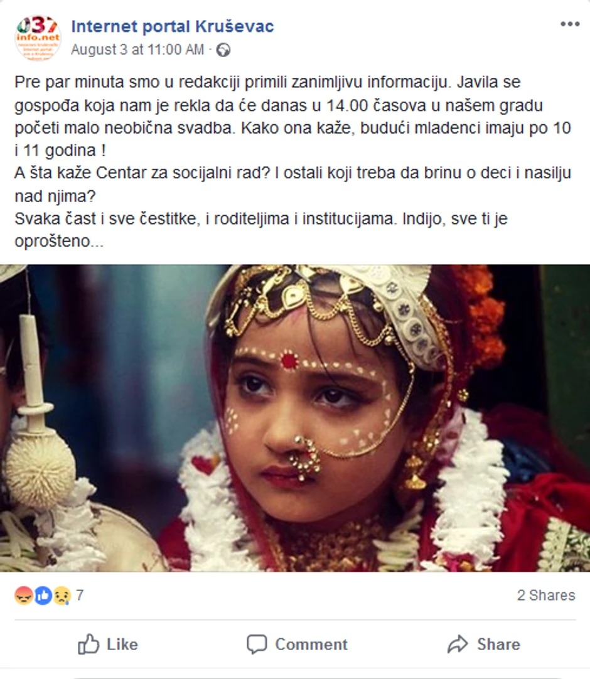This screenshot has width=590, height=679.
Task: Click the Comment button label
Action: click(311, 644)
